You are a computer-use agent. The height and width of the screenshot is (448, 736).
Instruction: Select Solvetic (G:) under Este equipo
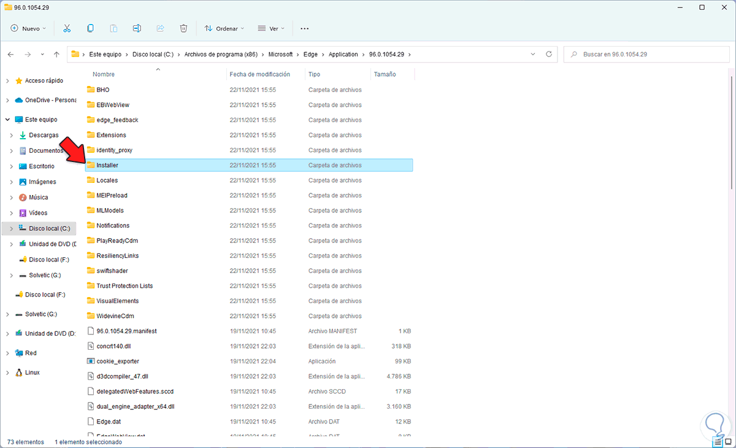pos(45,275)
